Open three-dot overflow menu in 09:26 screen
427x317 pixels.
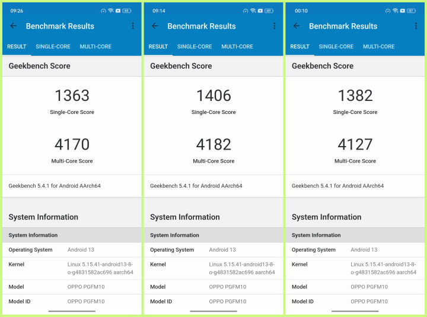point(133,26)
